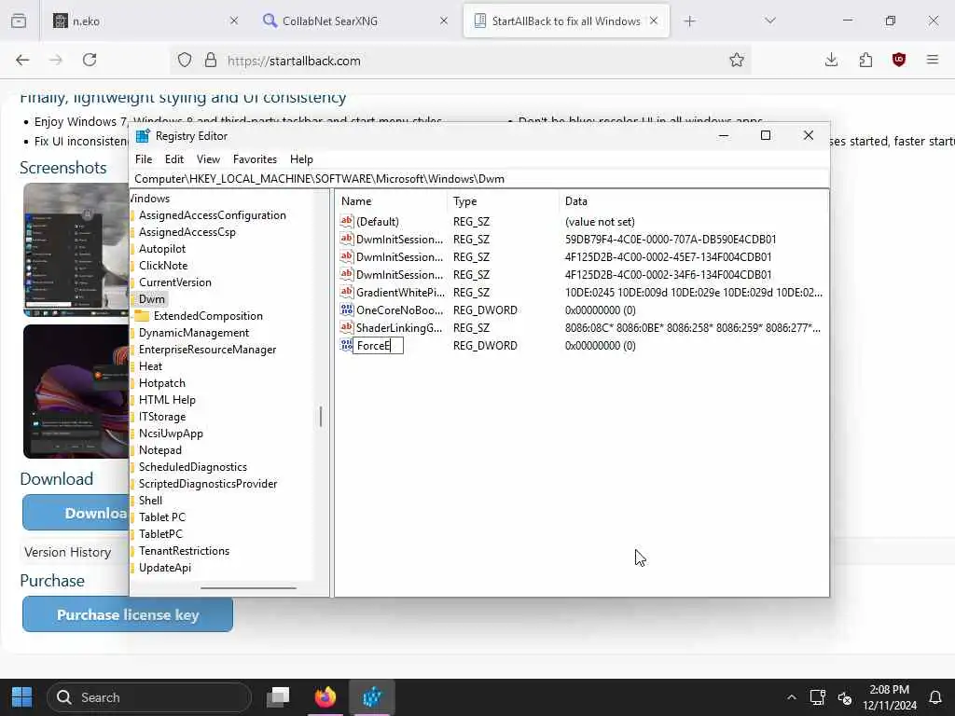Select the ShaderLinkingG... string value icon
This screenshot has height=716, width=955.
(347, 327)
